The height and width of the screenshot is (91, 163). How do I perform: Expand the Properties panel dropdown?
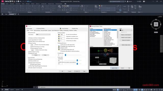pyautogui.click(x=104, y=12)
